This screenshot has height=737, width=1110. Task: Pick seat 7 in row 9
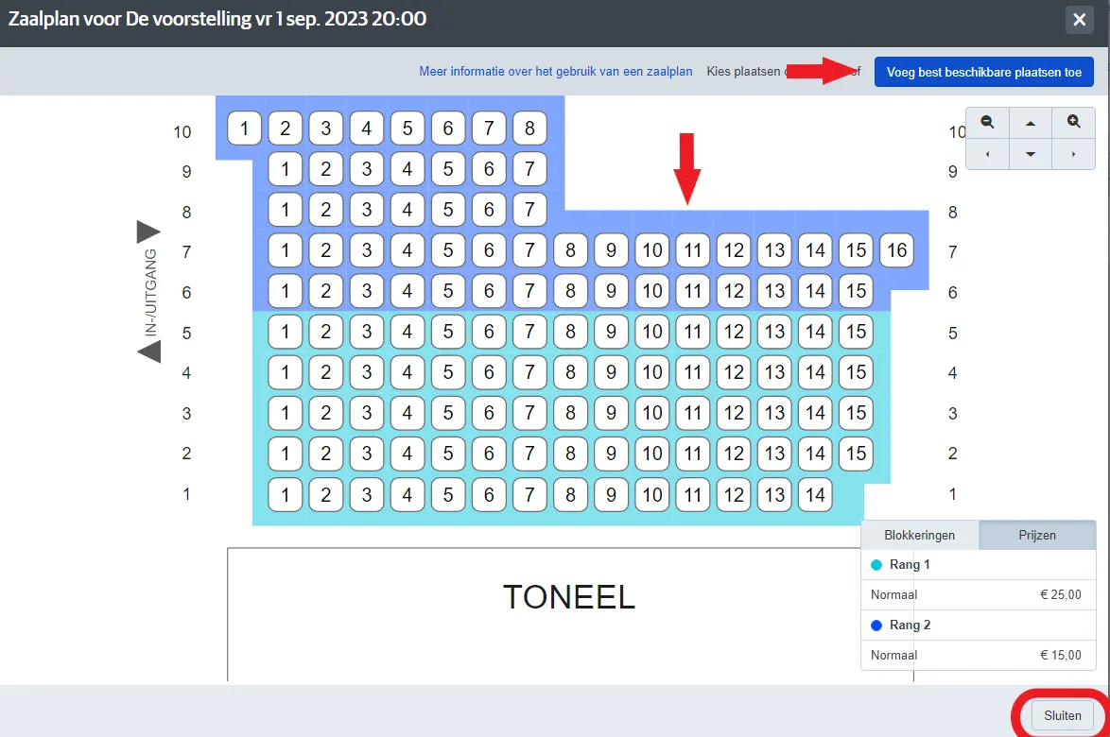tap(529, 169)
